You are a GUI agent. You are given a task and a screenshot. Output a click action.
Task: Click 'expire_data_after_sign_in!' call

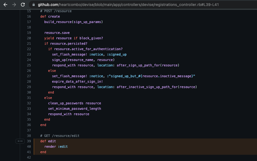tap(77, 82)
